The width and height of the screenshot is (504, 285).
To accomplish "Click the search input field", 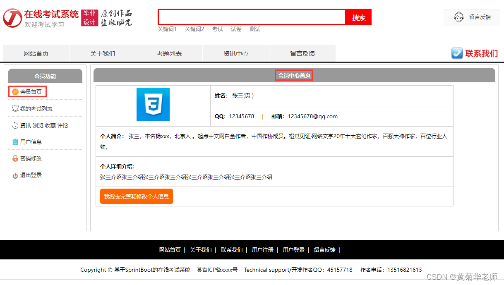I will [x=252, y=17].
